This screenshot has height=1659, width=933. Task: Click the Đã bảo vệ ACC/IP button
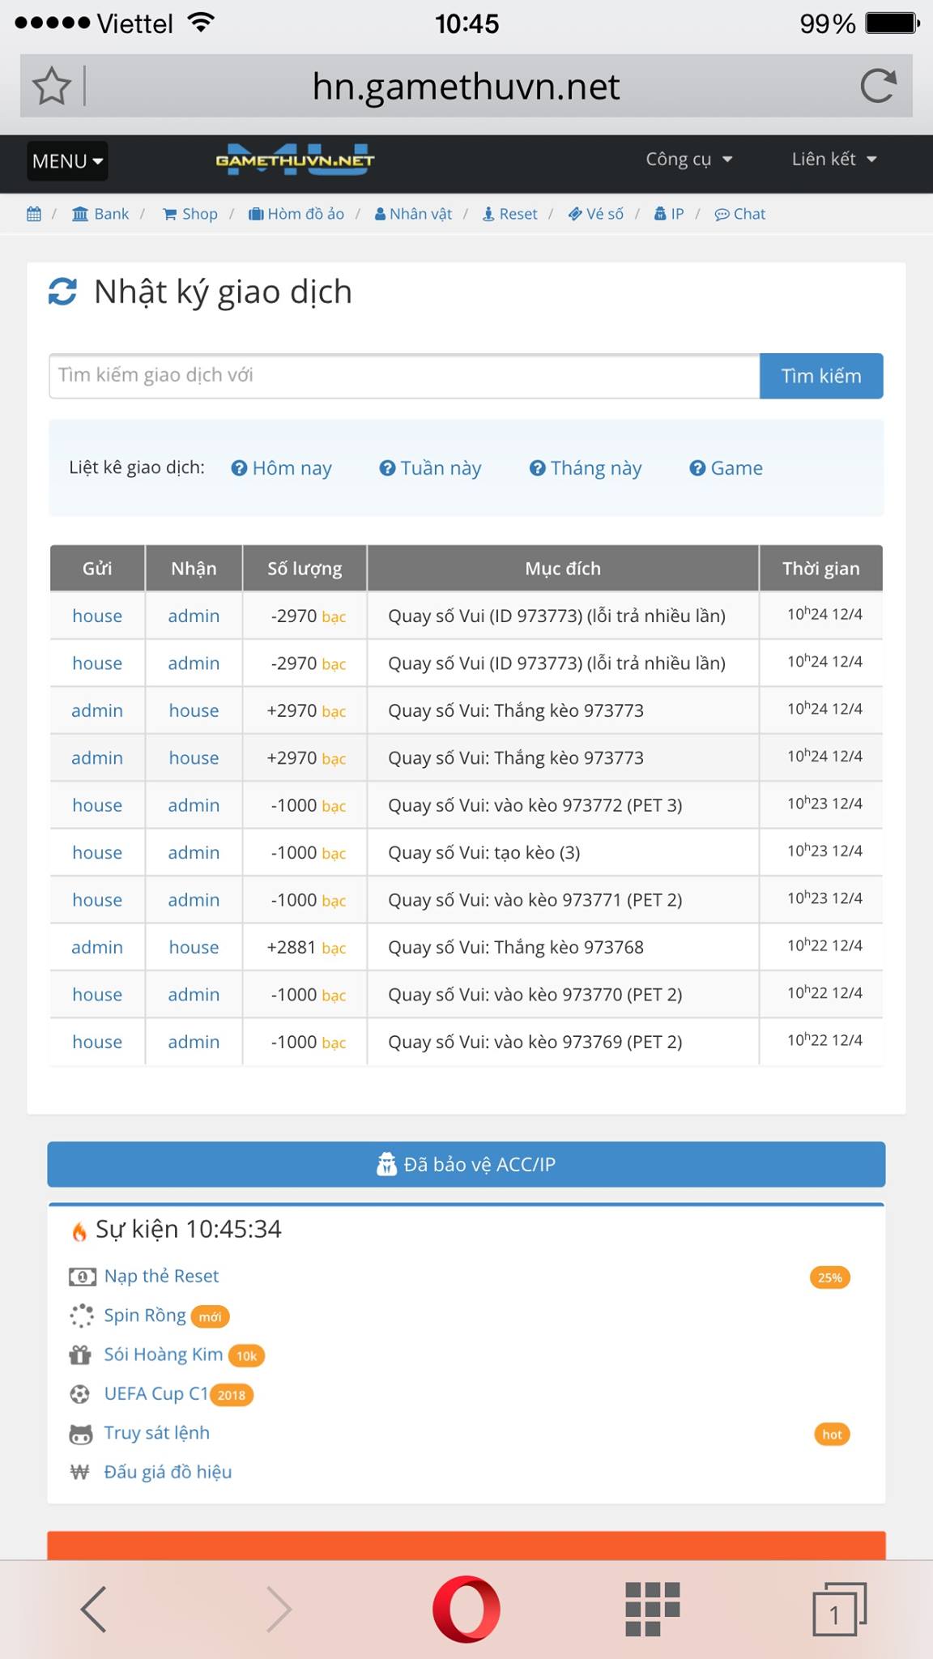click(x=466, y=1164)
